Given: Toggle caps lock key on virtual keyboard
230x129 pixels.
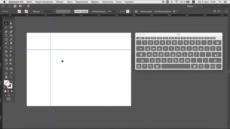Looking at the screenshot, I should [141, 54].
